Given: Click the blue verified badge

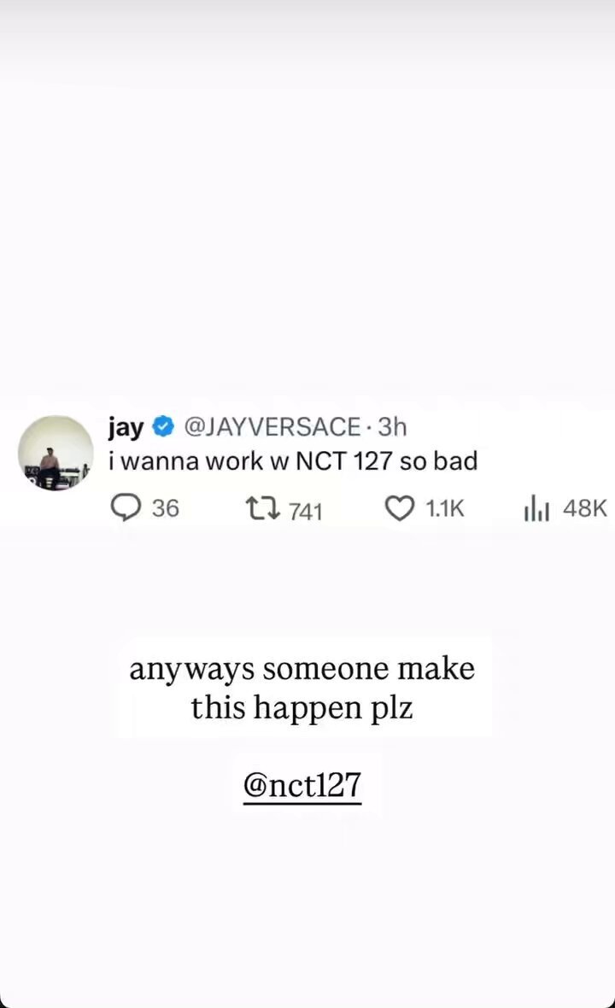Looking at the screenshot, I should click(163, 426).
